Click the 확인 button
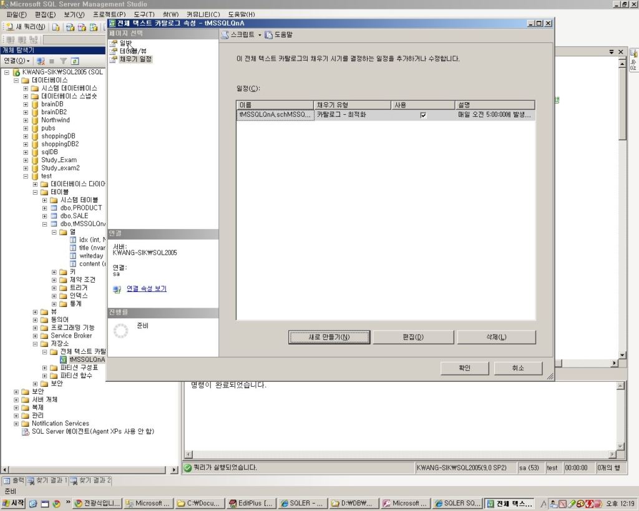639x511 pixels. click(x=464, y=368)
